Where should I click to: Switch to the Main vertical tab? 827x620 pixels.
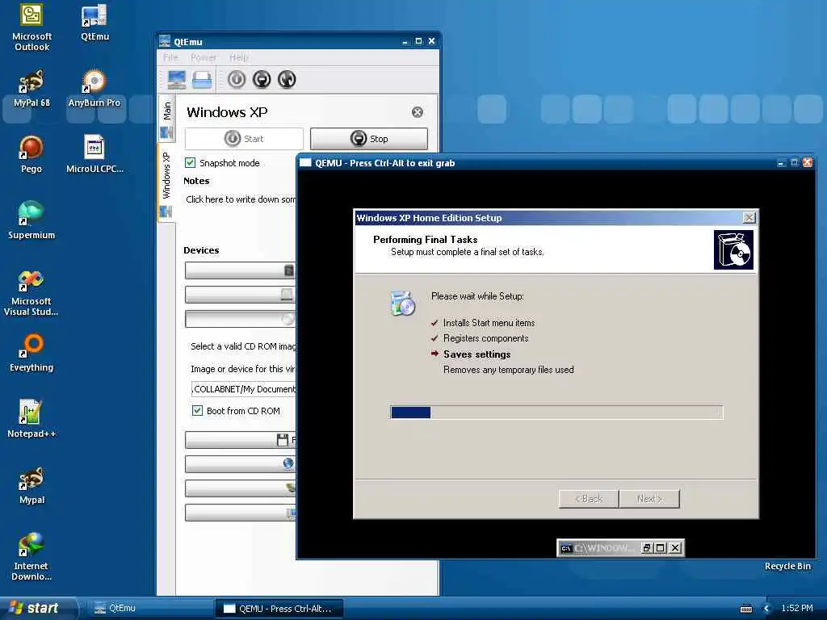pyautogui.click(x=167, y=119)
